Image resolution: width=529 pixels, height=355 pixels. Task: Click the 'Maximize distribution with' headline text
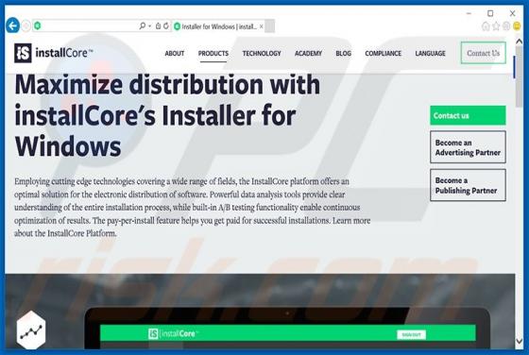167,84
